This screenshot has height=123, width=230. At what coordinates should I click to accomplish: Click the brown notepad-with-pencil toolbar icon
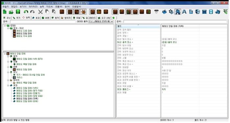coord(62,12)
